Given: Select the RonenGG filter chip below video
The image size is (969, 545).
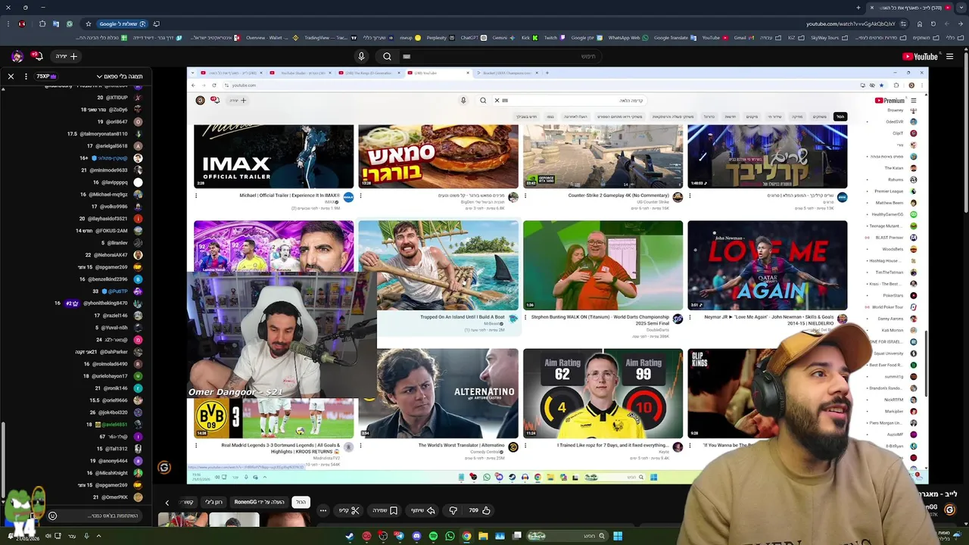Looking at the screenshot, I should click(x=260, y=502).
